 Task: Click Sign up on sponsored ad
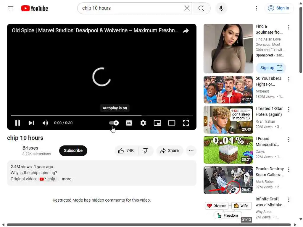[271, 68]
